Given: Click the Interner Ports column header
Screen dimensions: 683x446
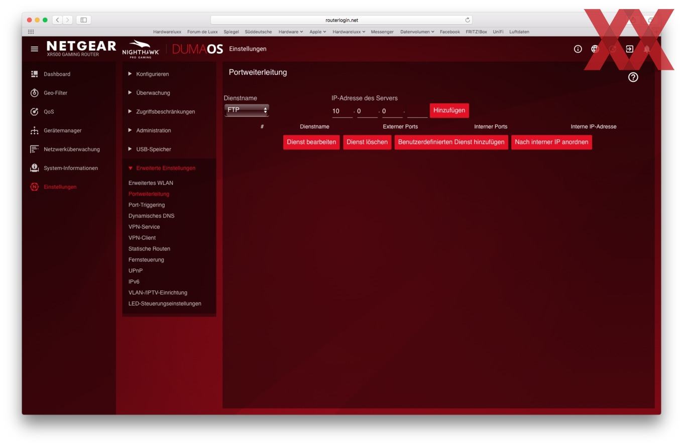Looking at the screenshot, I should (x=491, y=127).
